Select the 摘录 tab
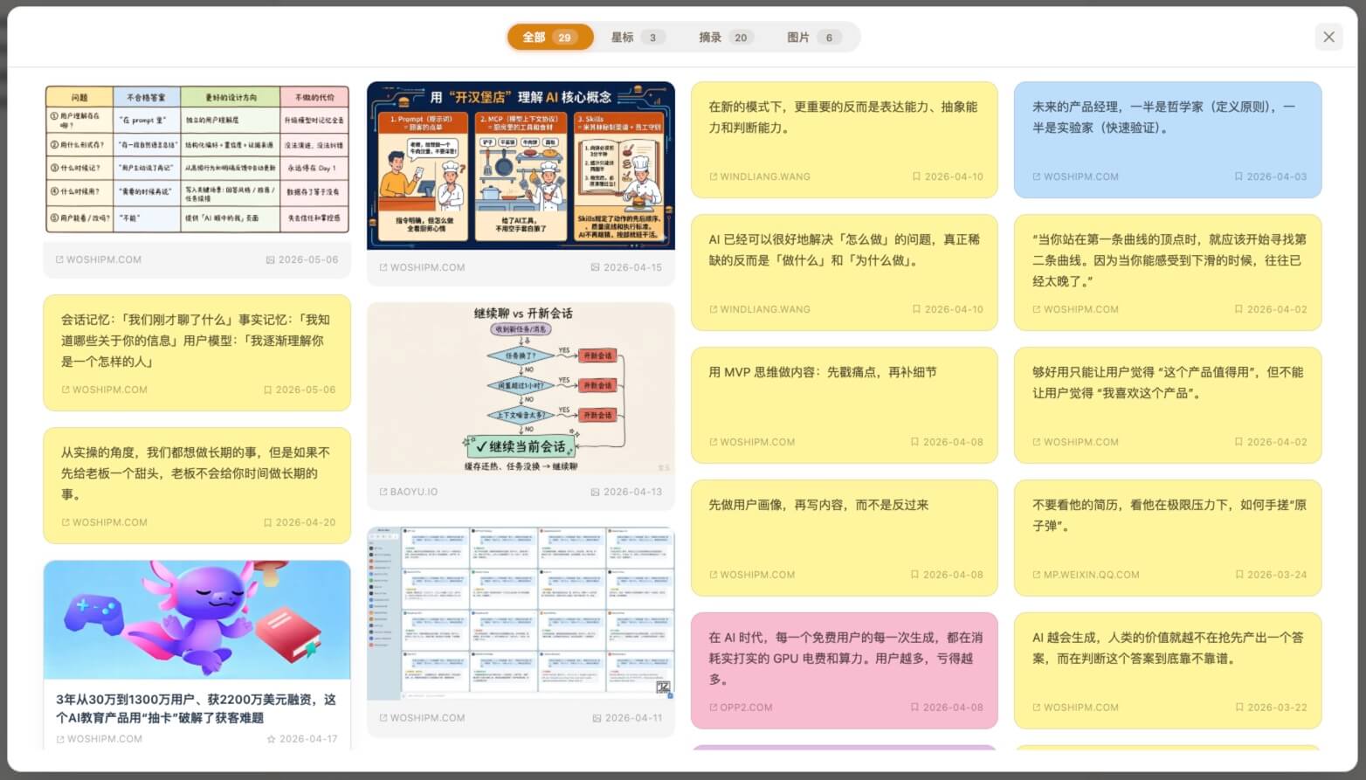 tap(727, 38)
